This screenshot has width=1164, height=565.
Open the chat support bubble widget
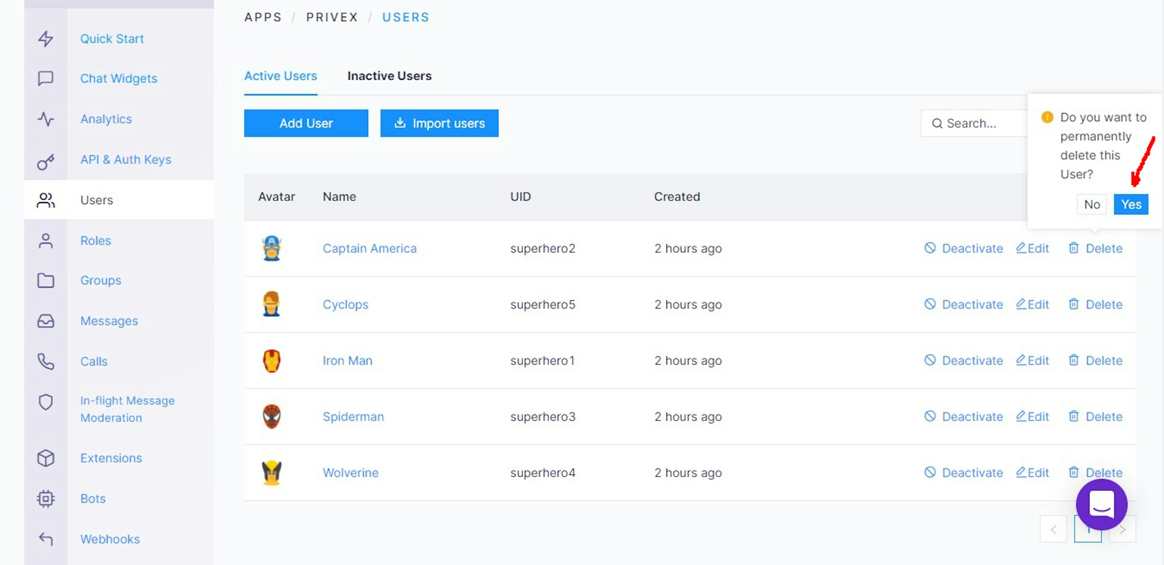click(1101, 505)
